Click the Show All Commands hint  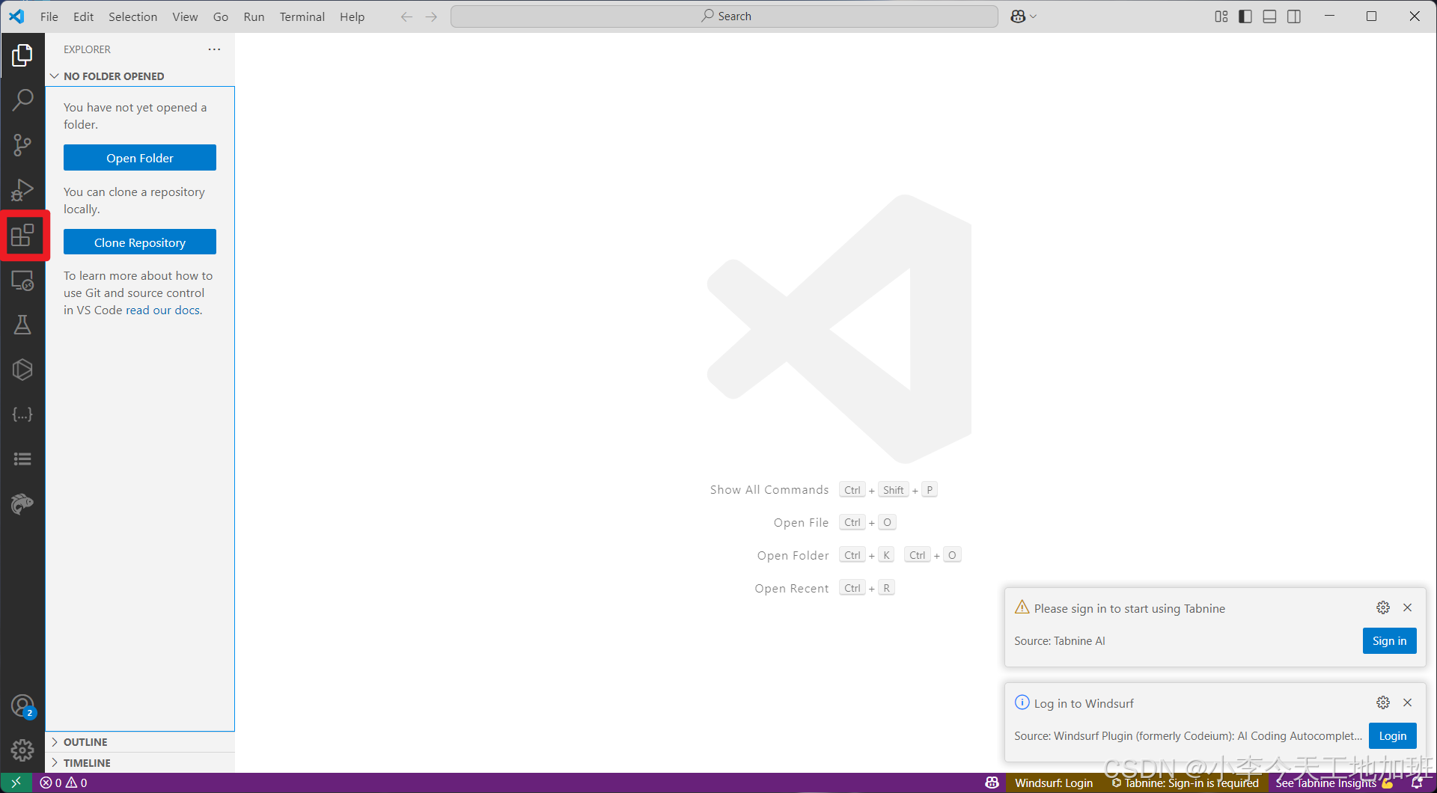click(x=769, y=489)
